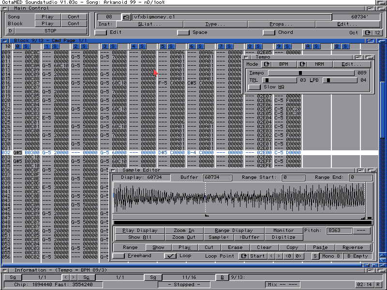This screenshot has width=387, height=290.
Task: Click Zoom In in Sample Editor
Action: click(184, 231)
